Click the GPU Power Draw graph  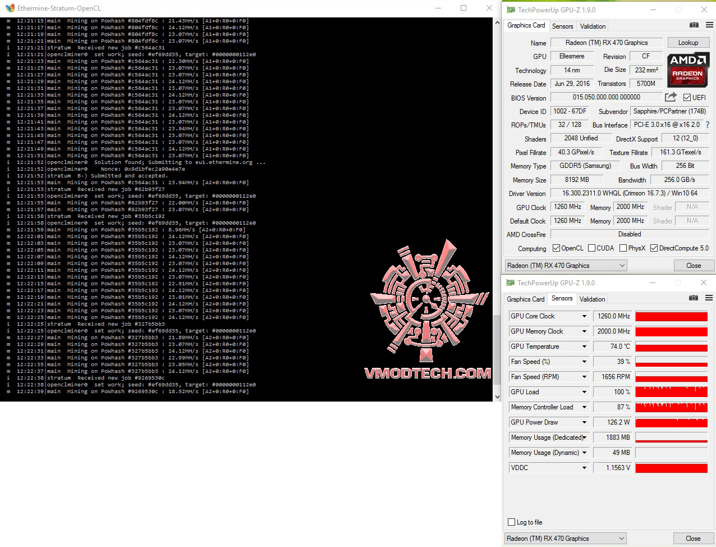(x=671, y=422)
